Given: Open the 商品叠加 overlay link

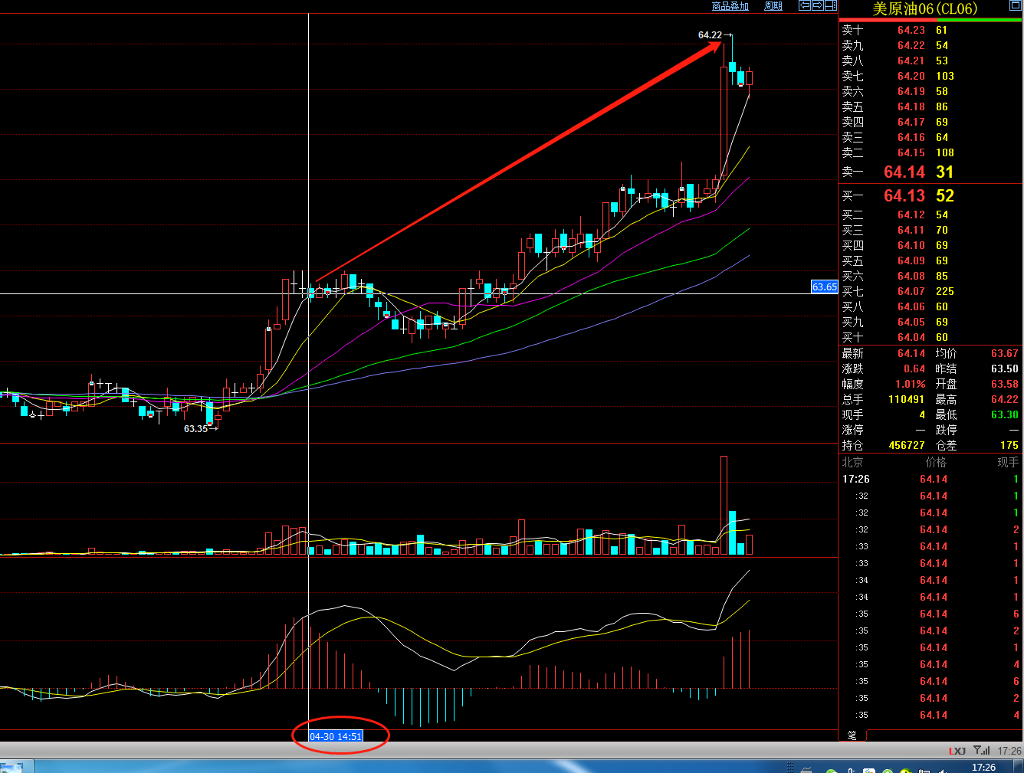Looking at the screenshot, I should click(x=730, y=6).
